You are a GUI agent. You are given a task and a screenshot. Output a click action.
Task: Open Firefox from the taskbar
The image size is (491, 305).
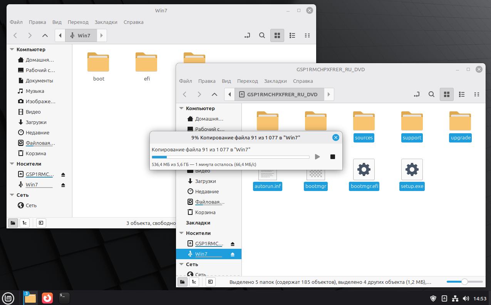47,298
